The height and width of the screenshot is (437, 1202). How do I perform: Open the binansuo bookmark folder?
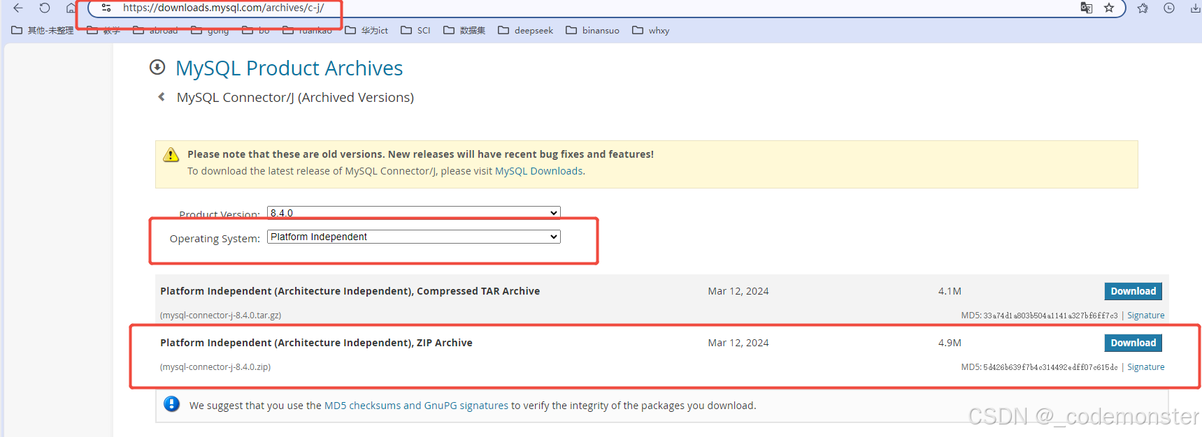pos(592,31)
